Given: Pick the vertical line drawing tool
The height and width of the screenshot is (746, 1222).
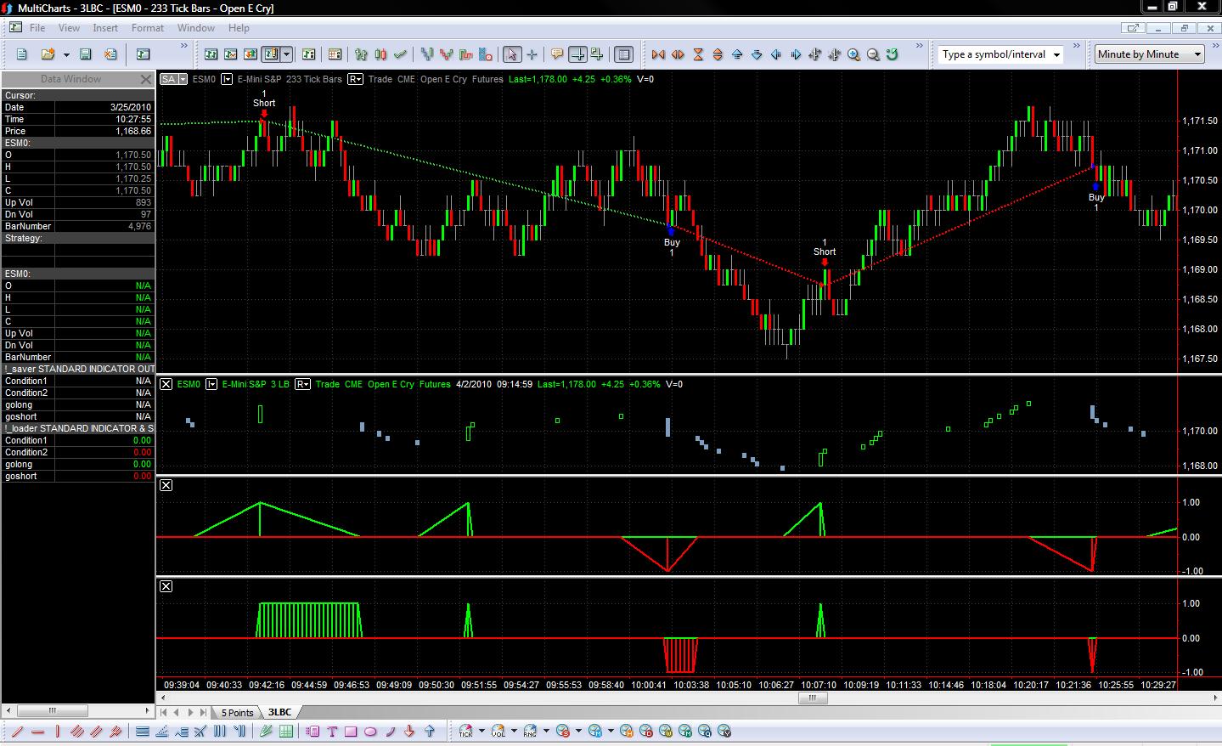Looking at the screenshot, I should pyautogui.click(x=57, y=731).
